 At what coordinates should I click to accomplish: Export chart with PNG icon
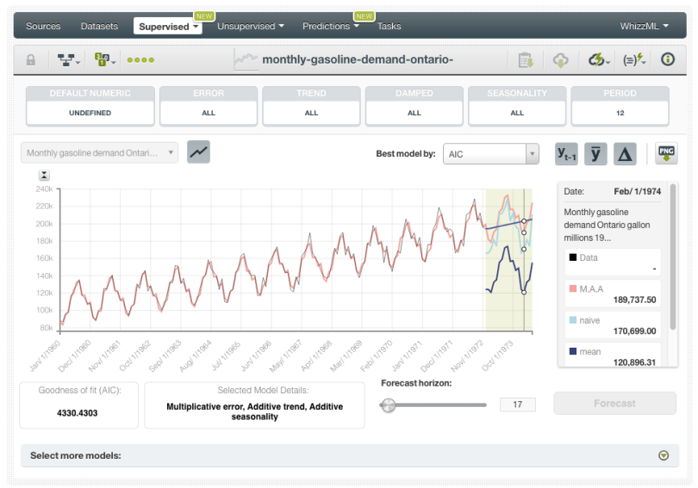666,153
